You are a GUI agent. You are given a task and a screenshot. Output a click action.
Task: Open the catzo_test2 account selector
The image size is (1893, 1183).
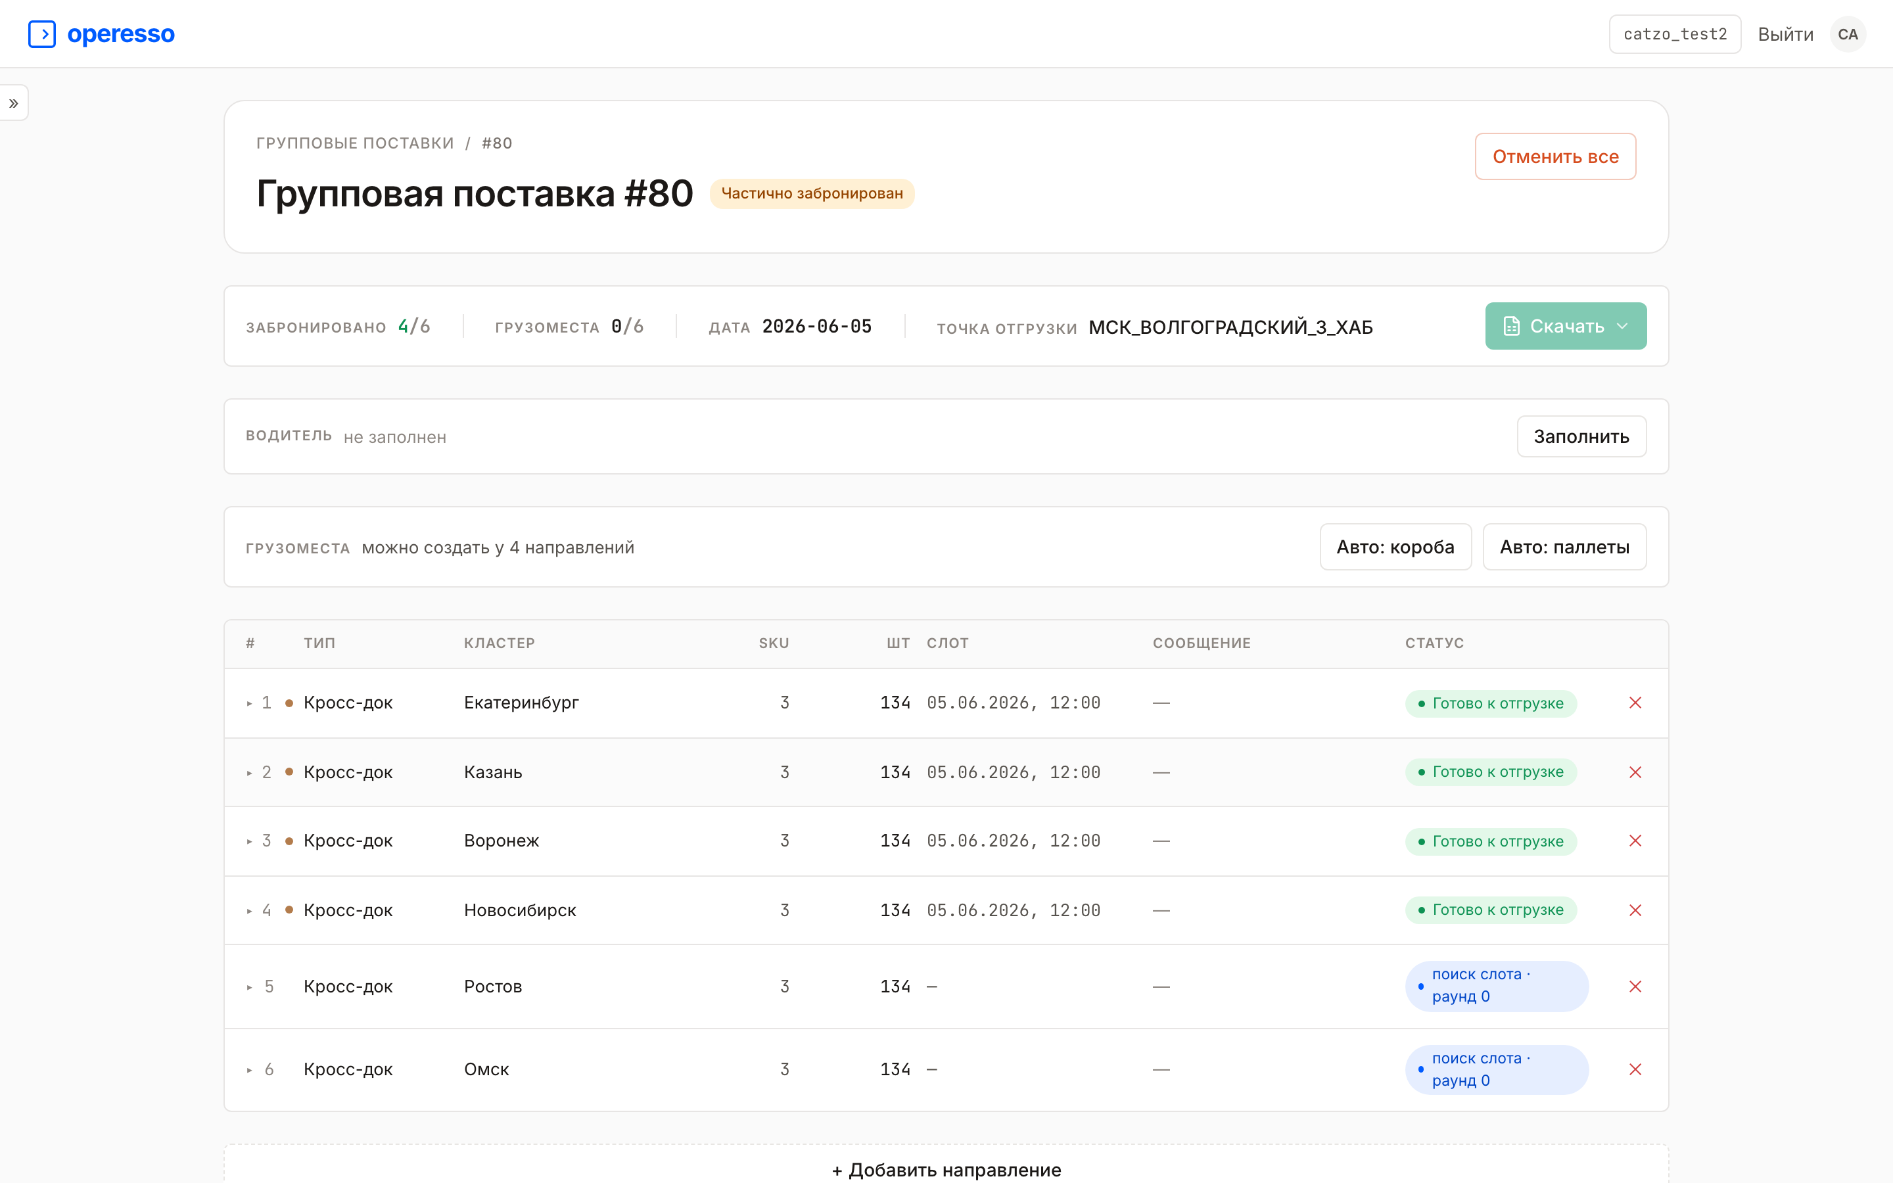(x=1675, y=34)
